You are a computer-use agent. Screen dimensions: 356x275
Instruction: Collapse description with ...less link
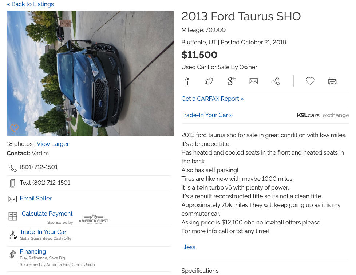click(188, 247)
